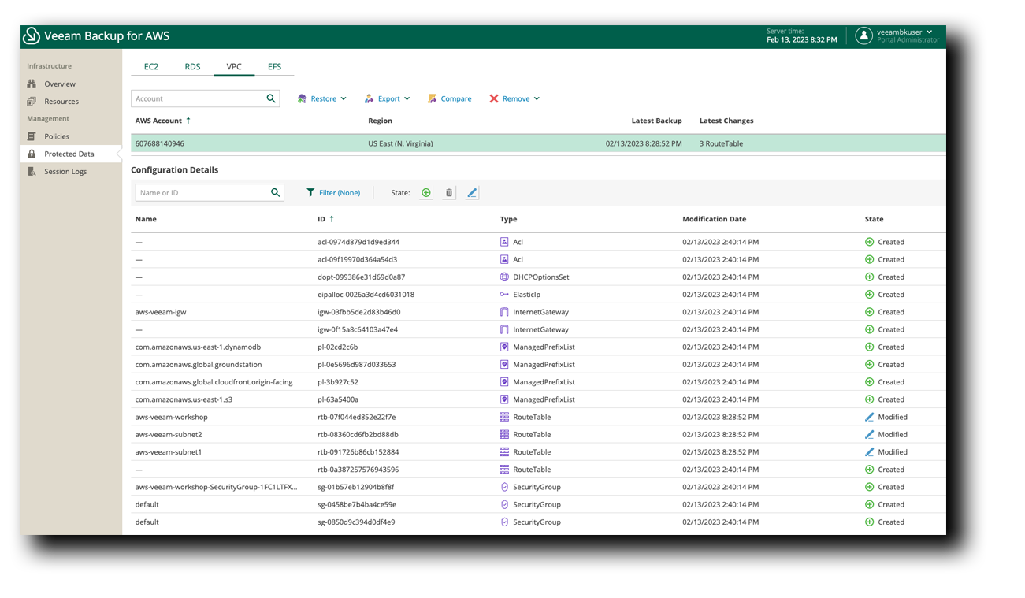Click the '3 RouteTable' latest changes cell
This screenshot has width=1025, height=598.
(x=721, y=143)
